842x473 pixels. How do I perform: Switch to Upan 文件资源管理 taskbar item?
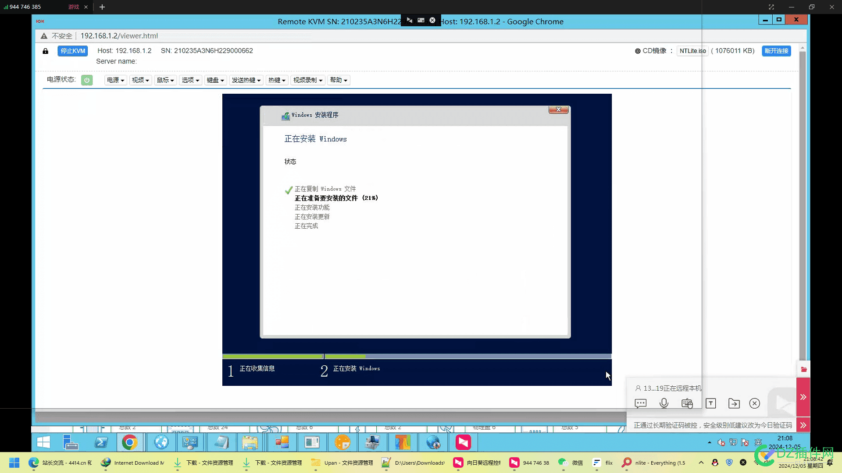(343, 463)
